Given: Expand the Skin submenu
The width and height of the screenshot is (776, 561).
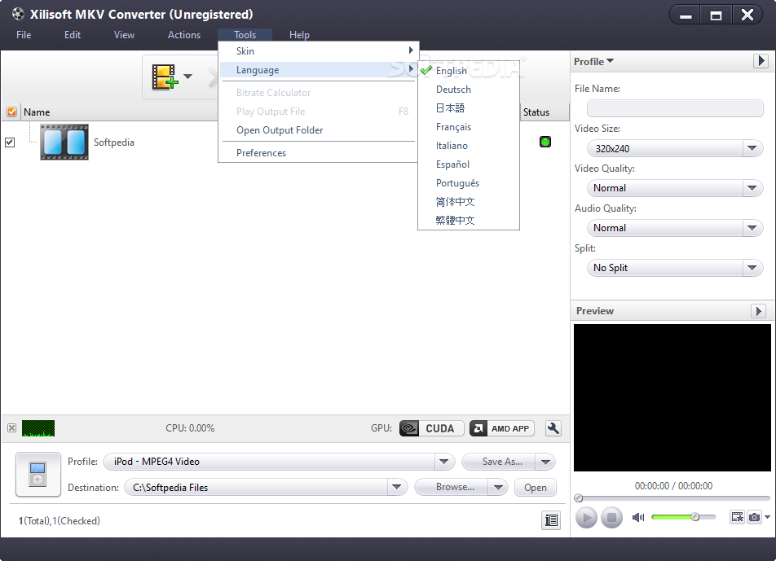Looking at the screenshot, I should tap(318, 51).
